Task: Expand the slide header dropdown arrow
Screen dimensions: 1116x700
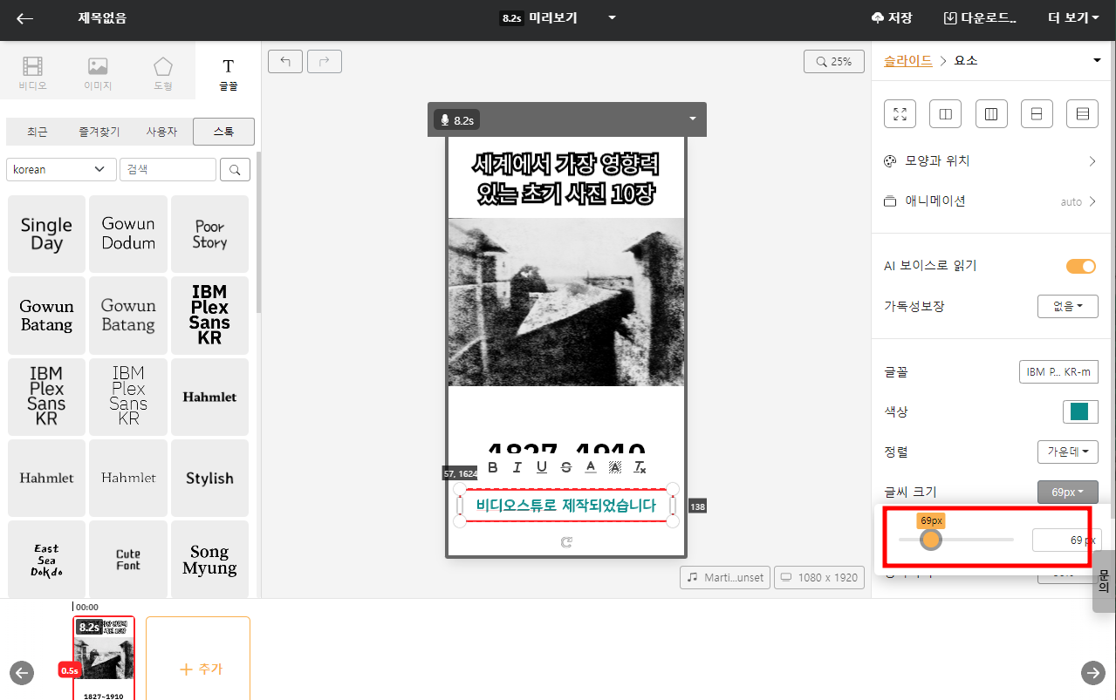Action: [693, 119]
